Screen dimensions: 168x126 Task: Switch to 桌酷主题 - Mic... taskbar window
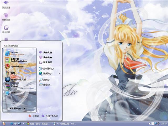[65, 124]
